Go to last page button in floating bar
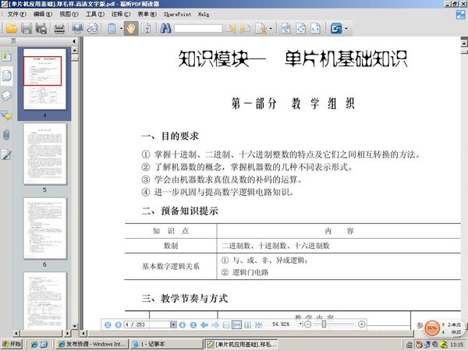Viewport: 468px width, 351px height. tap(193, 324)
